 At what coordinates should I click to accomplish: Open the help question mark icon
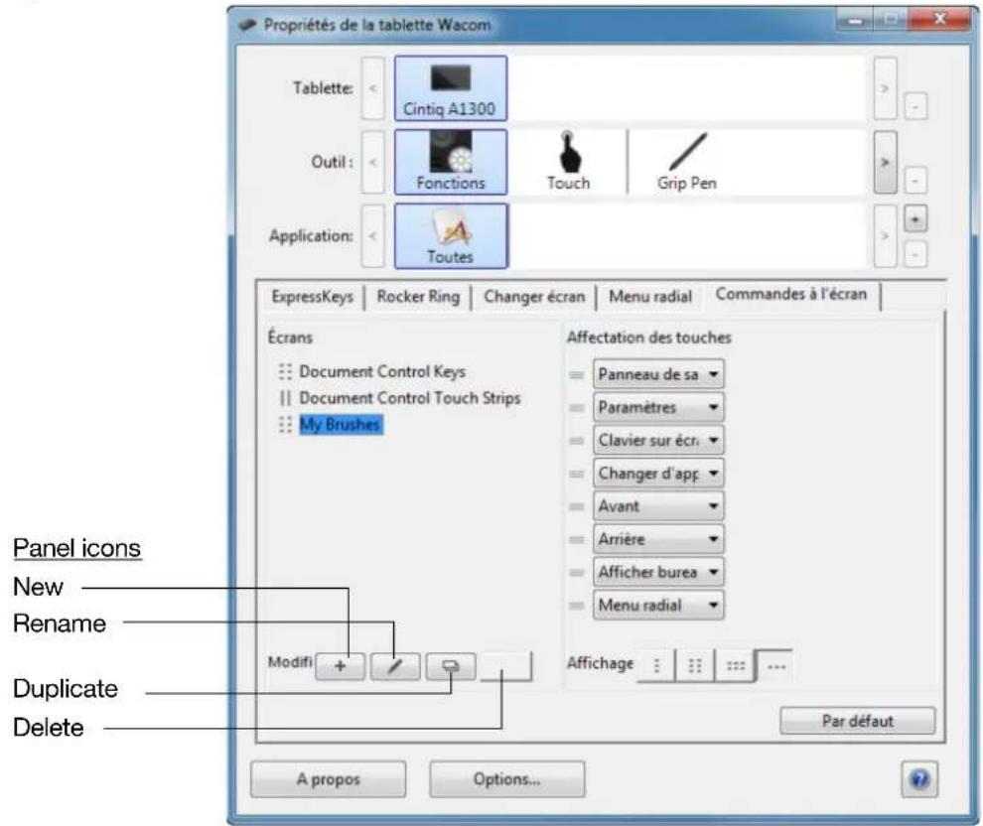(x=919, y=779)
